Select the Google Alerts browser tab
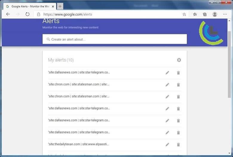 click(30, 6)
